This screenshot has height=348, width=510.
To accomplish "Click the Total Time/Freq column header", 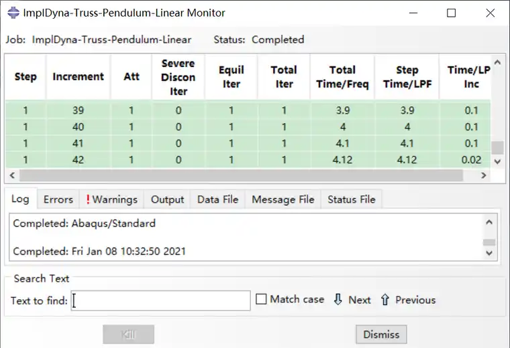I will pyautogui.click(x=342, y=77).
